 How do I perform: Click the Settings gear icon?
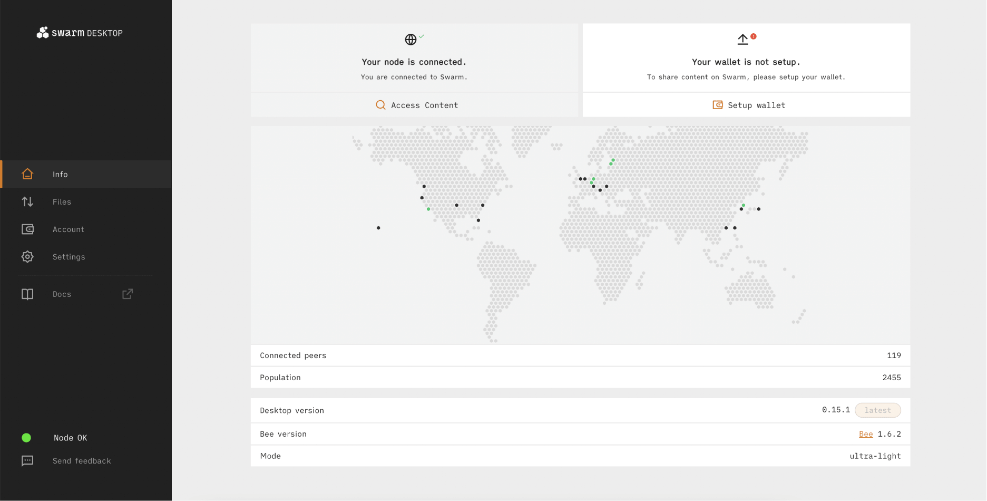pyautogui.click(x=27, y=257)
